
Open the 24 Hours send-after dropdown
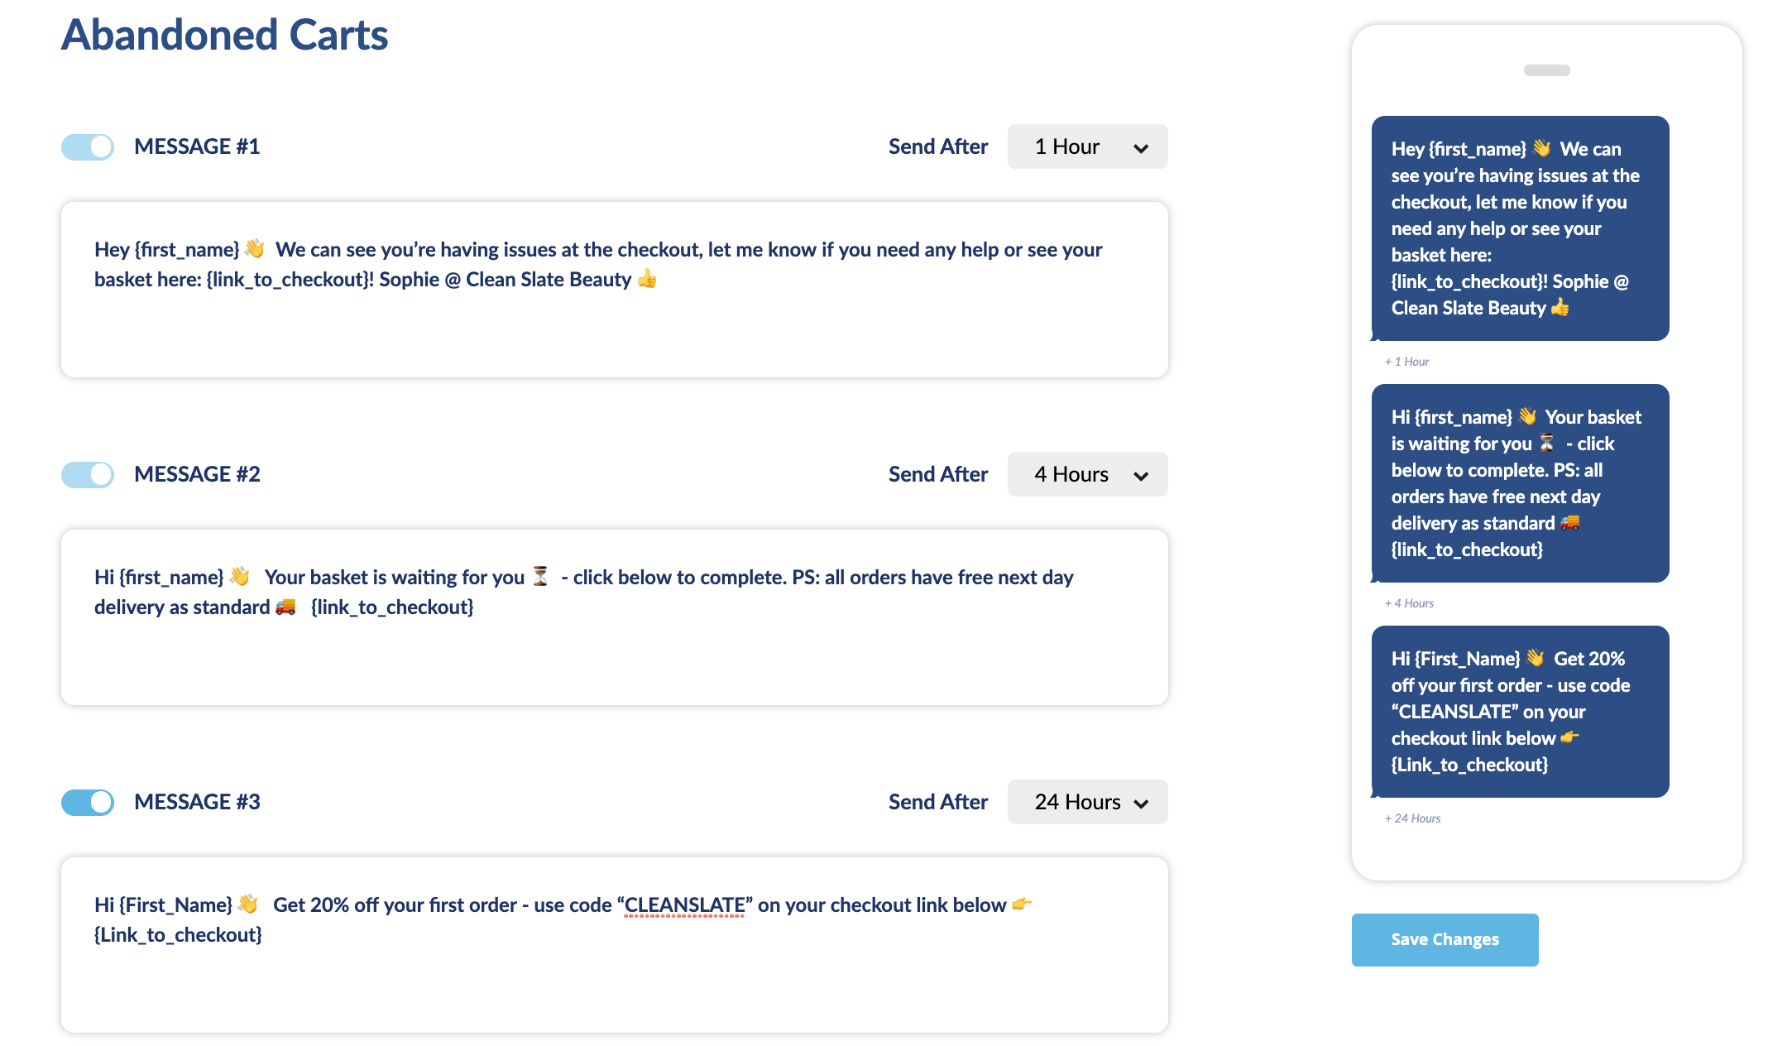[1087, 802]
